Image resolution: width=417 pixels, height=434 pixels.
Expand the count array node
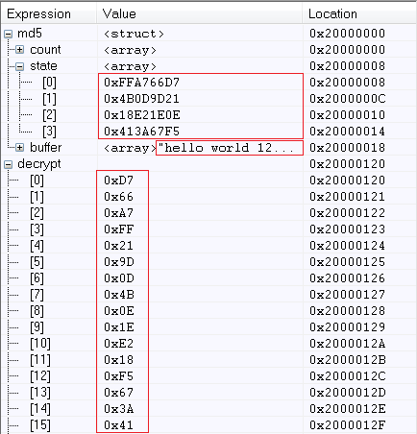pyautogui.click(x=20, y=50)
